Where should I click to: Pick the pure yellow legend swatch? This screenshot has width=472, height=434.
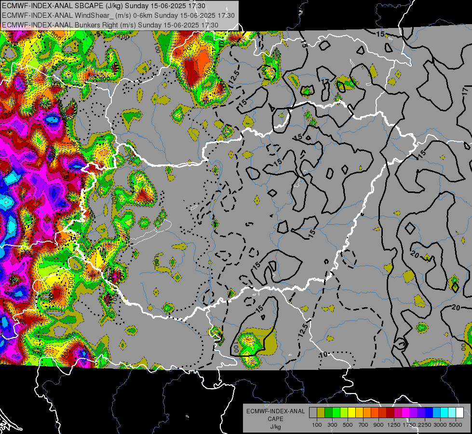351,413
